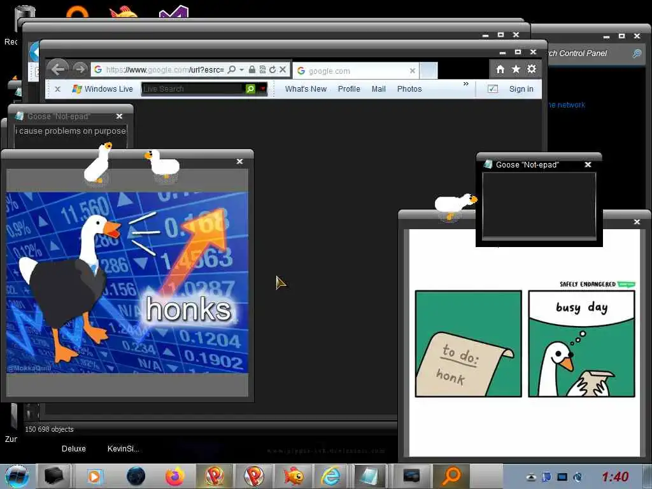Open What's New on Windows Live toolbar
The width and height of the screenshot is (652, 489).
[x=306, y=89]
